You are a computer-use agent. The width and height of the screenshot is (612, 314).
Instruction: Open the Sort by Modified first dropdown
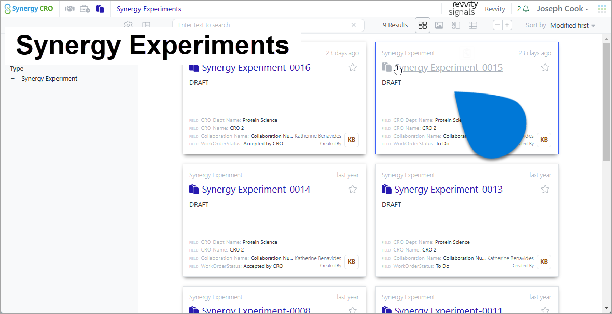pos(573,25)
